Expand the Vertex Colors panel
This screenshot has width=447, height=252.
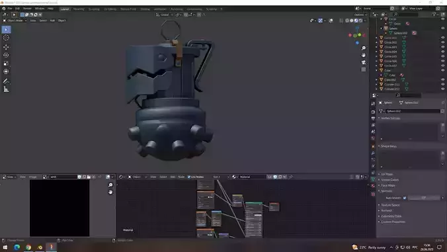coord(389,180)
